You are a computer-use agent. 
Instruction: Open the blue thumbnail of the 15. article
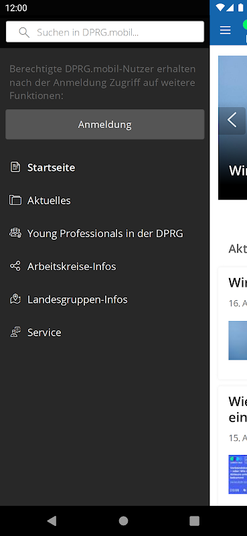[x=238, y=474]
